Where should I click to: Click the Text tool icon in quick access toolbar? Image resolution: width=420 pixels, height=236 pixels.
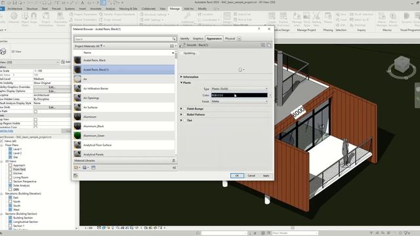pos(82,3)
